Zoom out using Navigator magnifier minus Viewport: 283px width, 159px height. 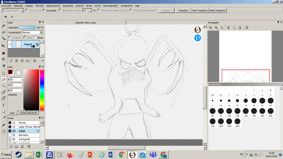click(216, 28)
